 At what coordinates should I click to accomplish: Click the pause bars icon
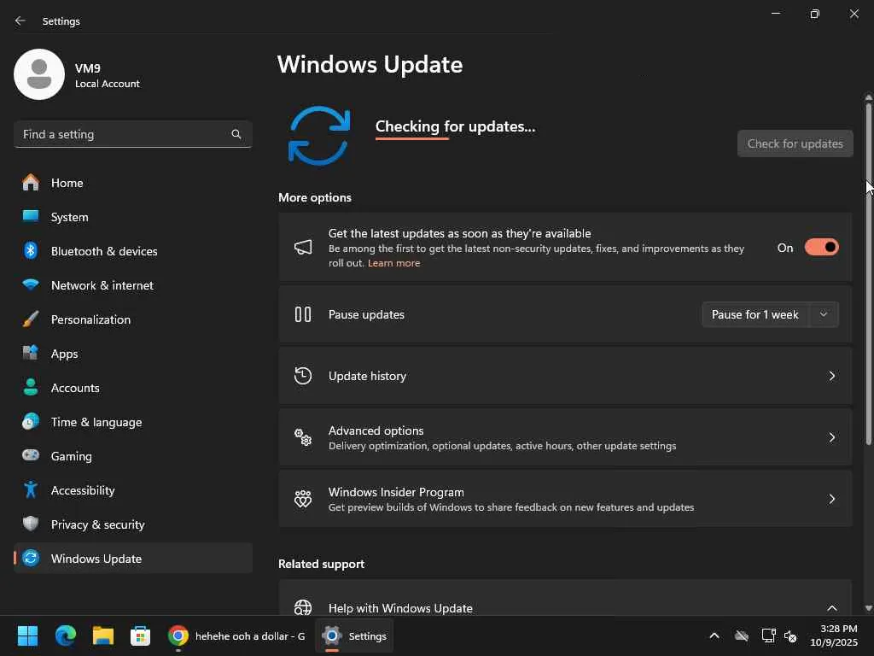pyautogui.click(x=303, y=314)
